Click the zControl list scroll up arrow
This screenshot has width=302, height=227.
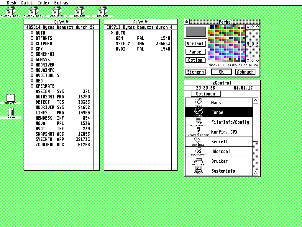(255, 100)
